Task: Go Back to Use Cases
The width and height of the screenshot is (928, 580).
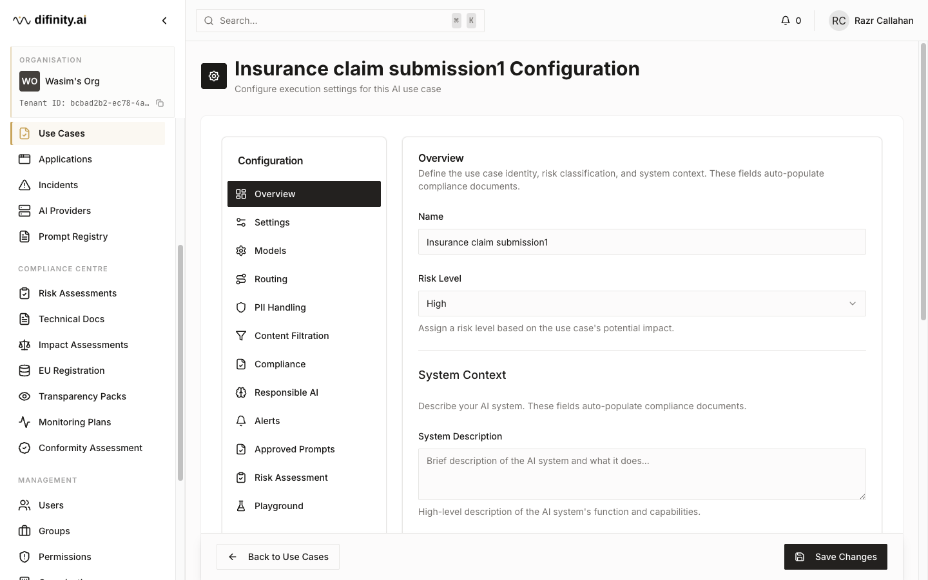Action: (x=278, y=557)
